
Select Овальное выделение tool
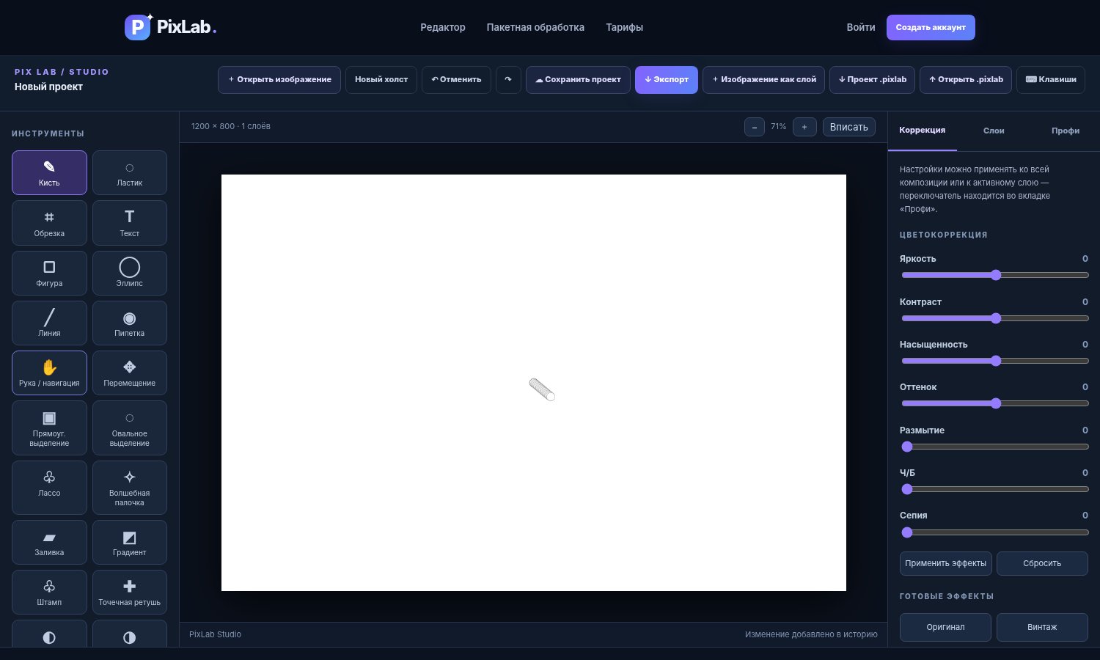tap(129, 428)
